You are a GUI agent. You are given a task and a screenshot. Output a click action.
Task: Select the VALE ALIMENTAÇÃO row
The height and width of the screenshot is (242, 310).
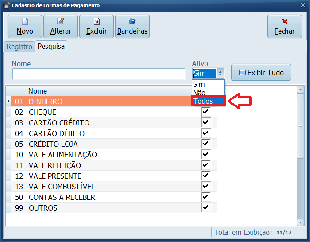pyautogui.click(x=62, y=155)
